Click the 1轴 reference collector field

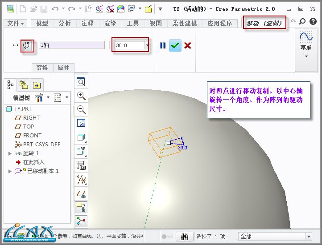pos(71,45)
